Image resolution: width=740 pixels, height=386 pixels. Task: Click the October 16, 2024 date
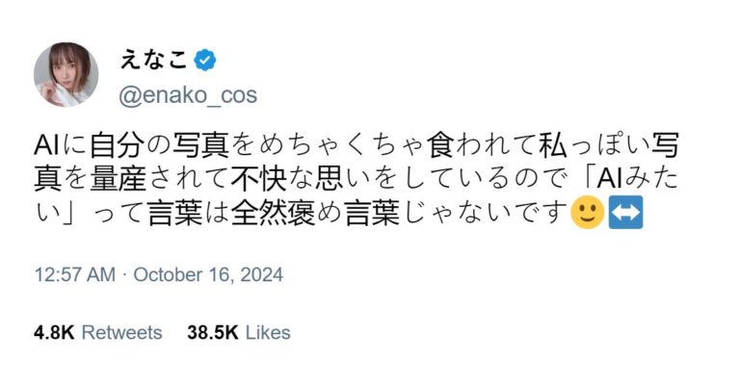tap(208, 274)
